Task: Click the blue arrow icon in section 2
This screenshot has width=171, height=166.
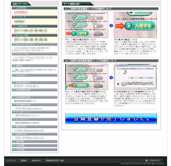Action: coord(111,78)
